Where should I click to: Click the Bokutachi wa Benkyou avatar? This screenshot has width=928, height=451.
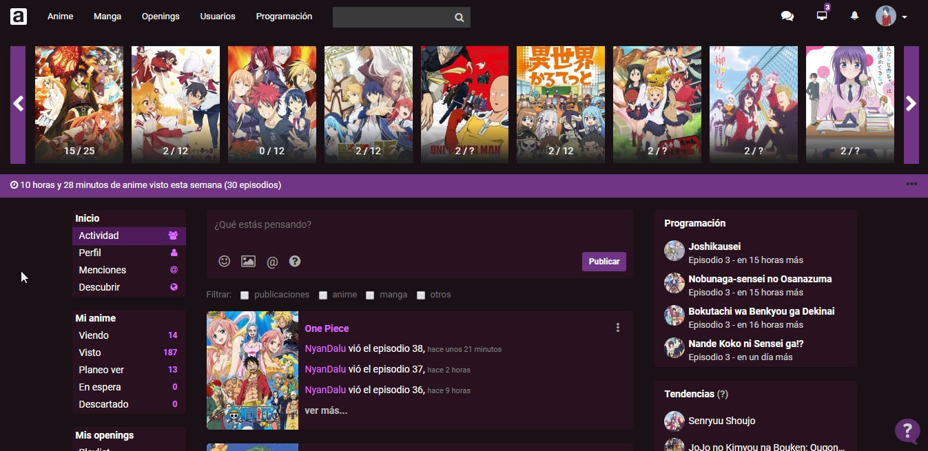point(674,315)
